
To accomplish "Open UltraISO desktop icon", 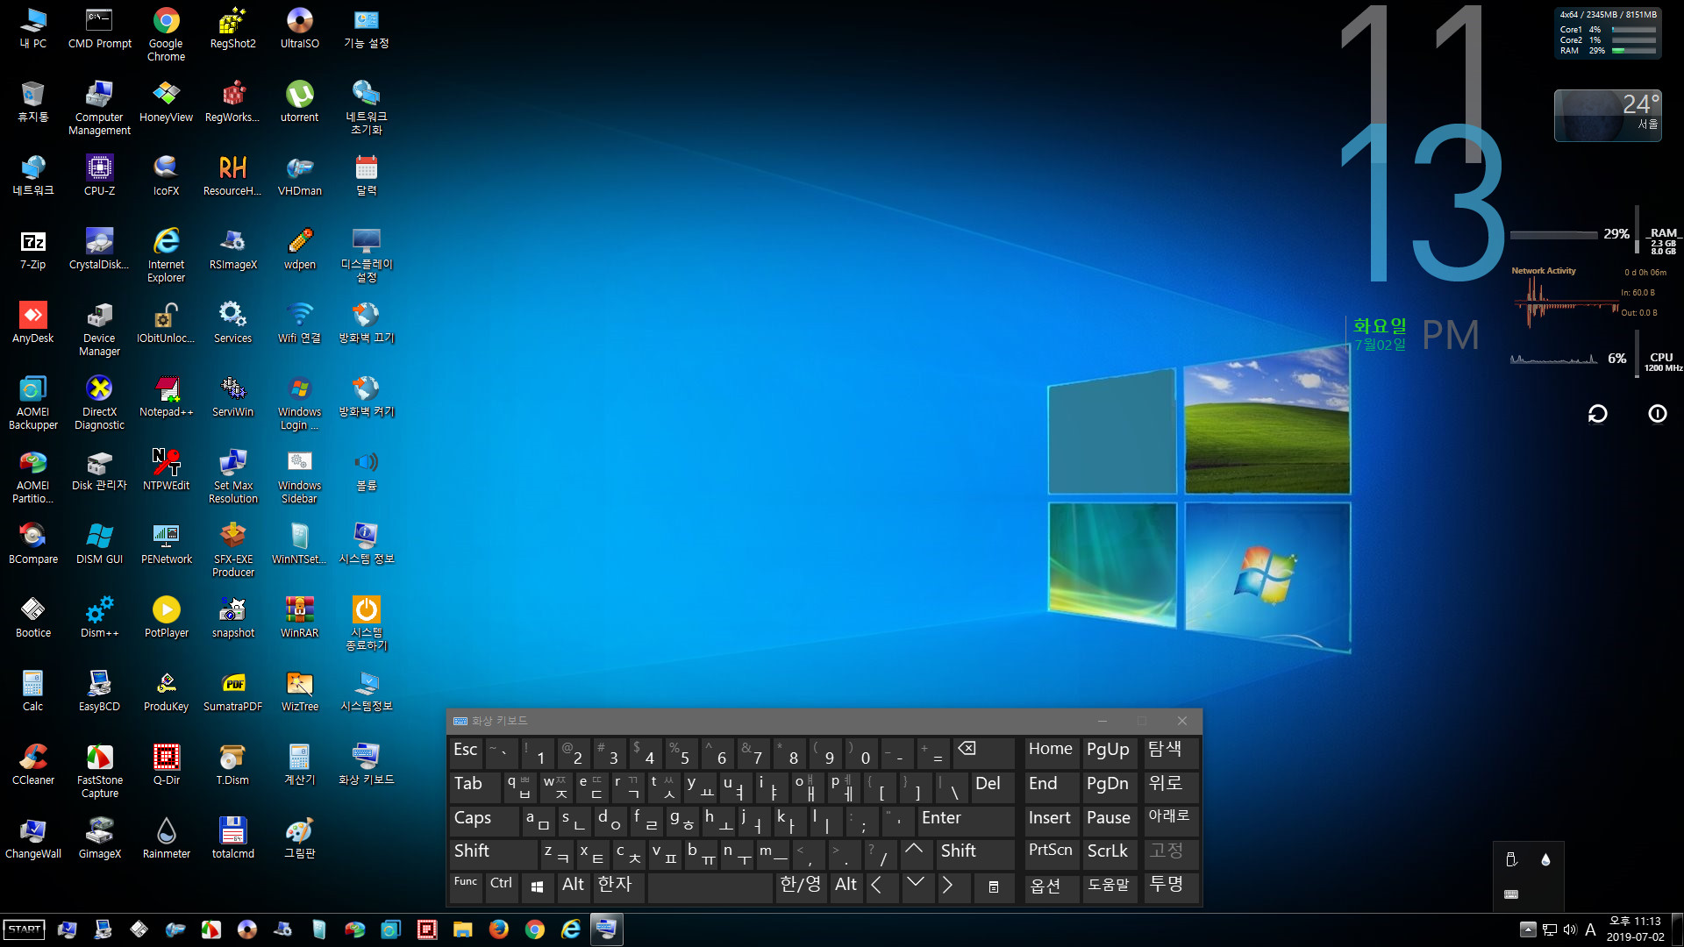I will point(299,28).
